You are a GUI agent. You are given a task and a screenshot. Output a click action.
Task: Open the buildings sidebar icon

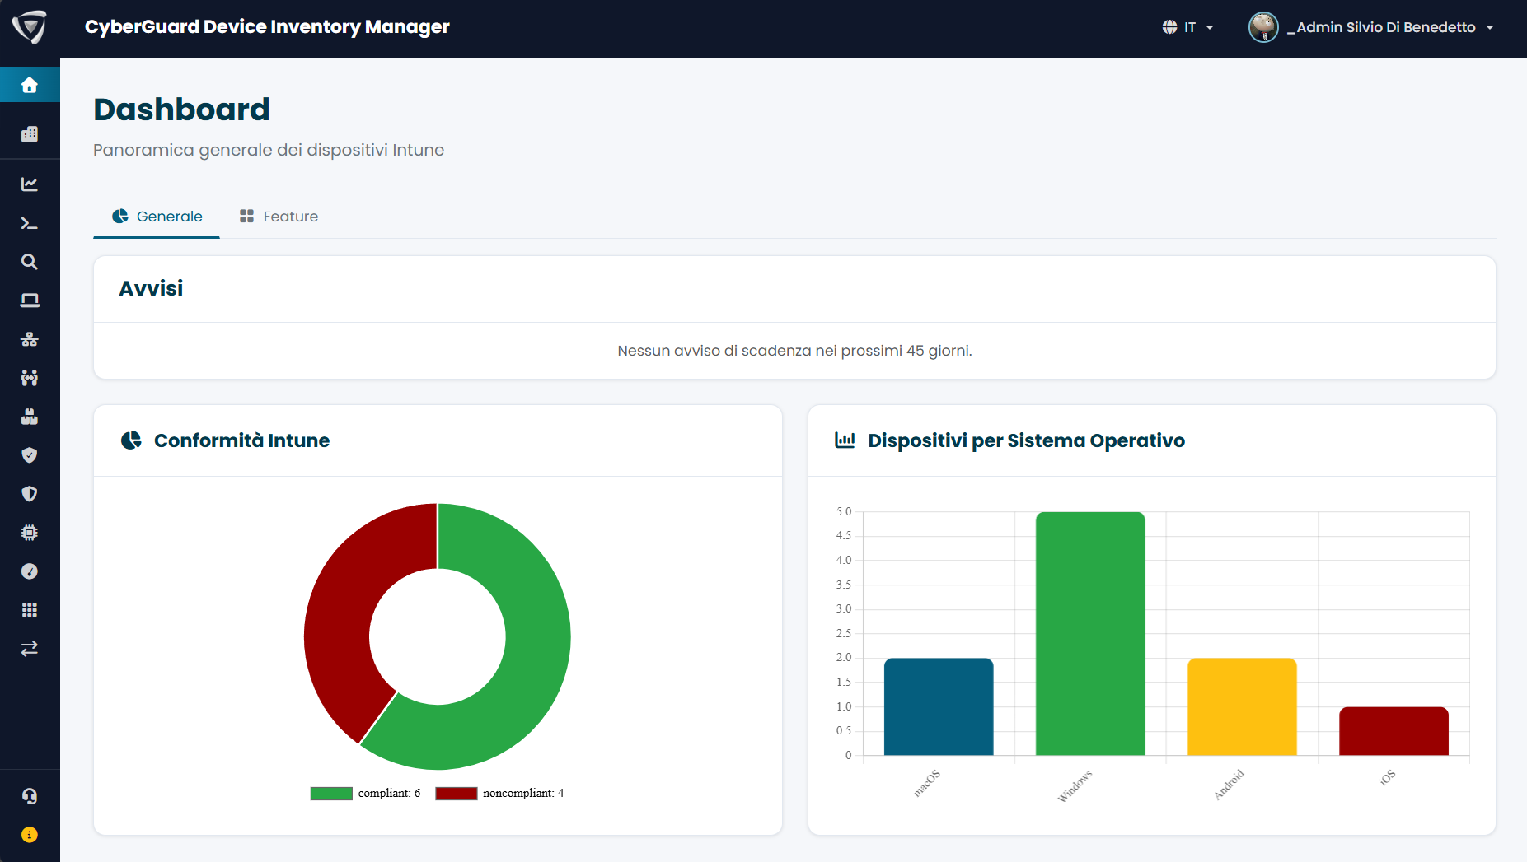(30, 134)
